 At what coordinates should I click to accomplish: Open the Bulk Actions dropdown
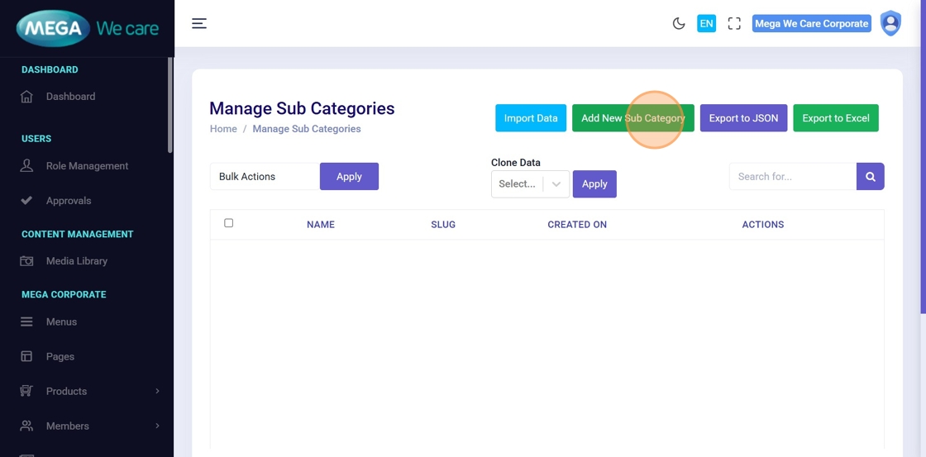tap(265, 176)
